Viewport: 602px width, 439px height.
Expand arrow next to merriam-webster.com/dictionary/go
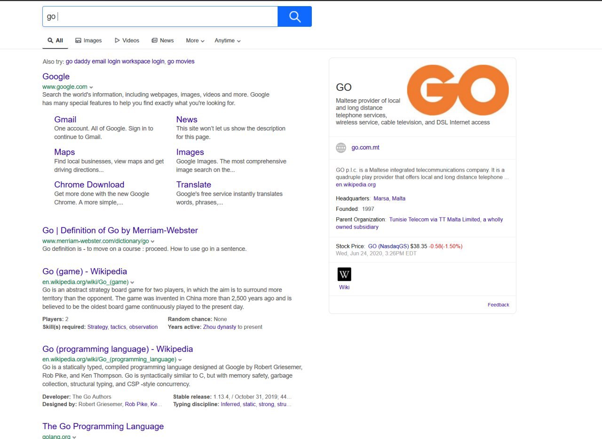pos(153,241)
